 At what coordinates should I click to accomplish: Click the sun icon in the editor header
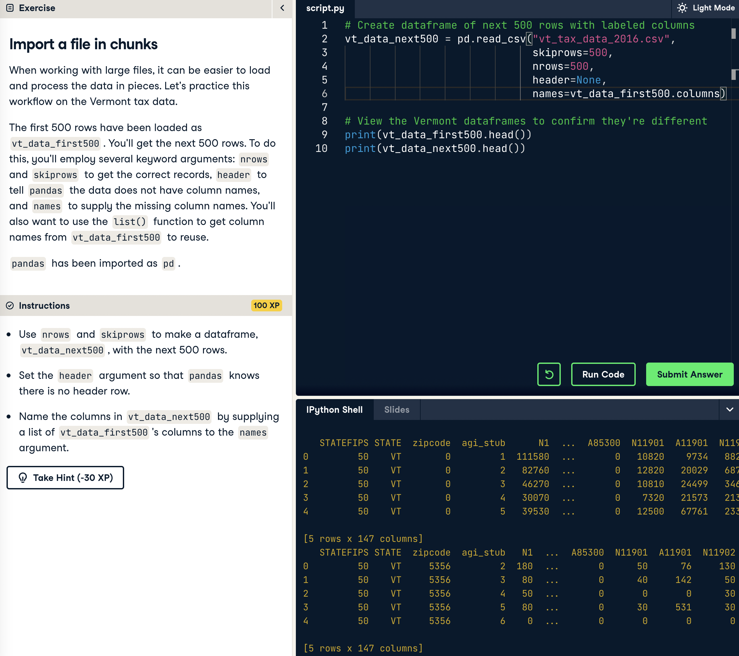click(x=682, y=8)
